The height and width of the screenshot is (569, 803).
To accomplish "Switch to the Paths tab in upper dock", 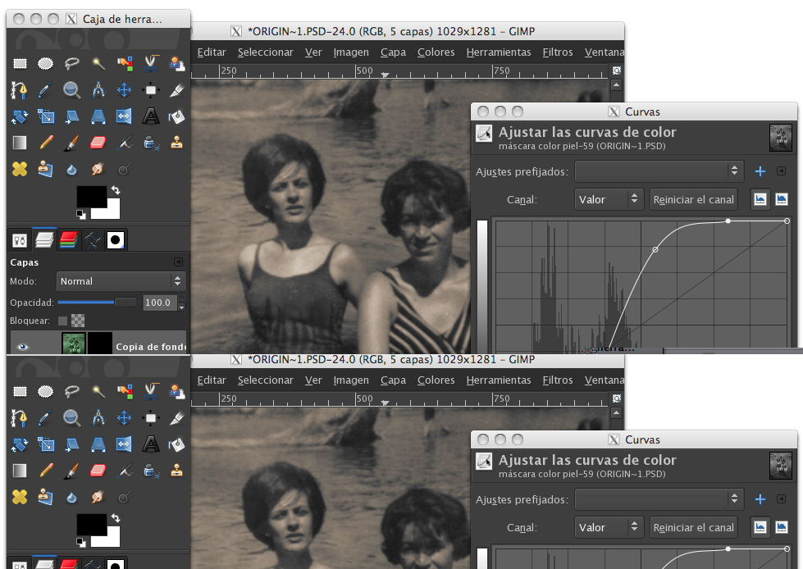I will coord(93,240).
